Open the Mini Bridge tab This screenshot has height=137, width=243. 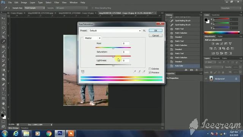pyautogui.click(x=14, y=128)
